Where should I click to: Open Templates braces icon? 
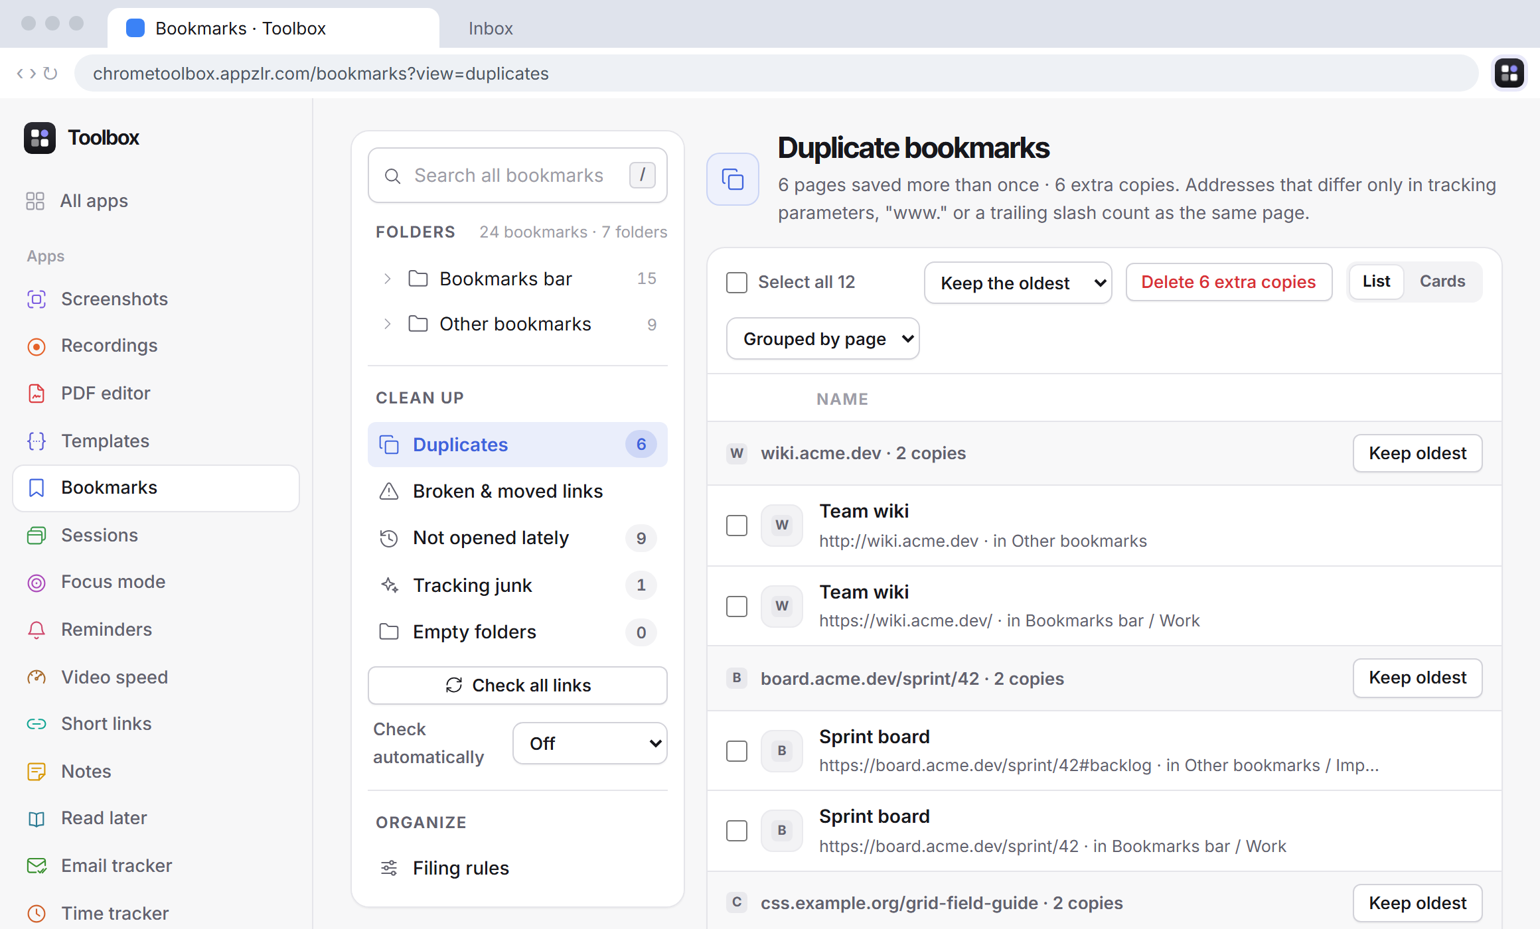click(x=37, y=441)
